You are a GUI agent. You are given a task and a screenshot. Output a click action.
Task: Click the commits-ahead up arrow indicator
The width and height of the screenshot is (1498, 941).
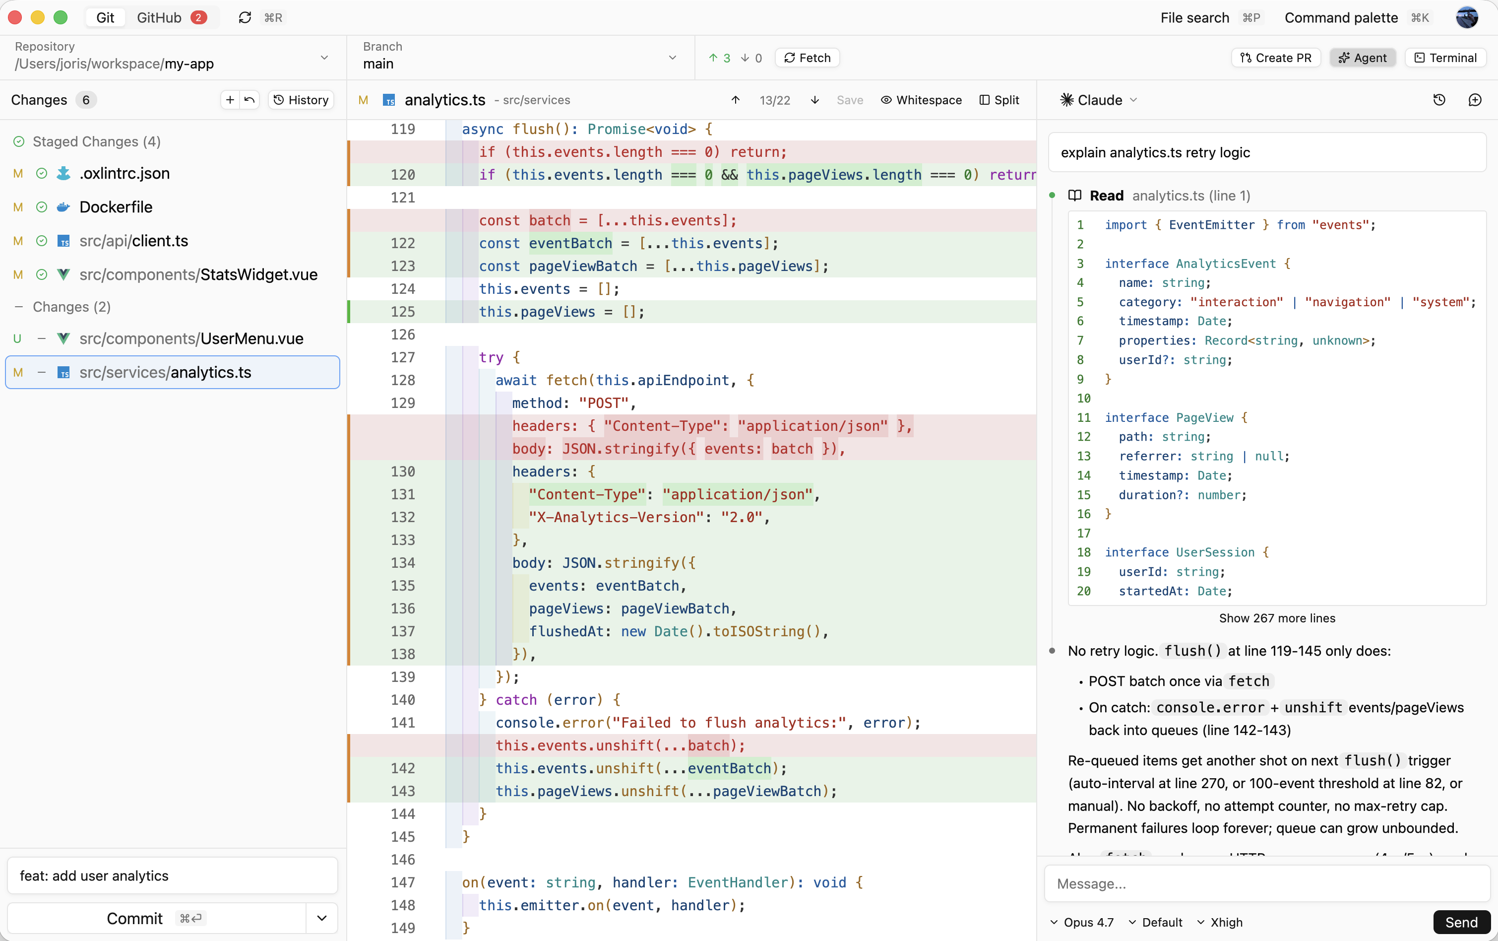click(x=719, y=58)
